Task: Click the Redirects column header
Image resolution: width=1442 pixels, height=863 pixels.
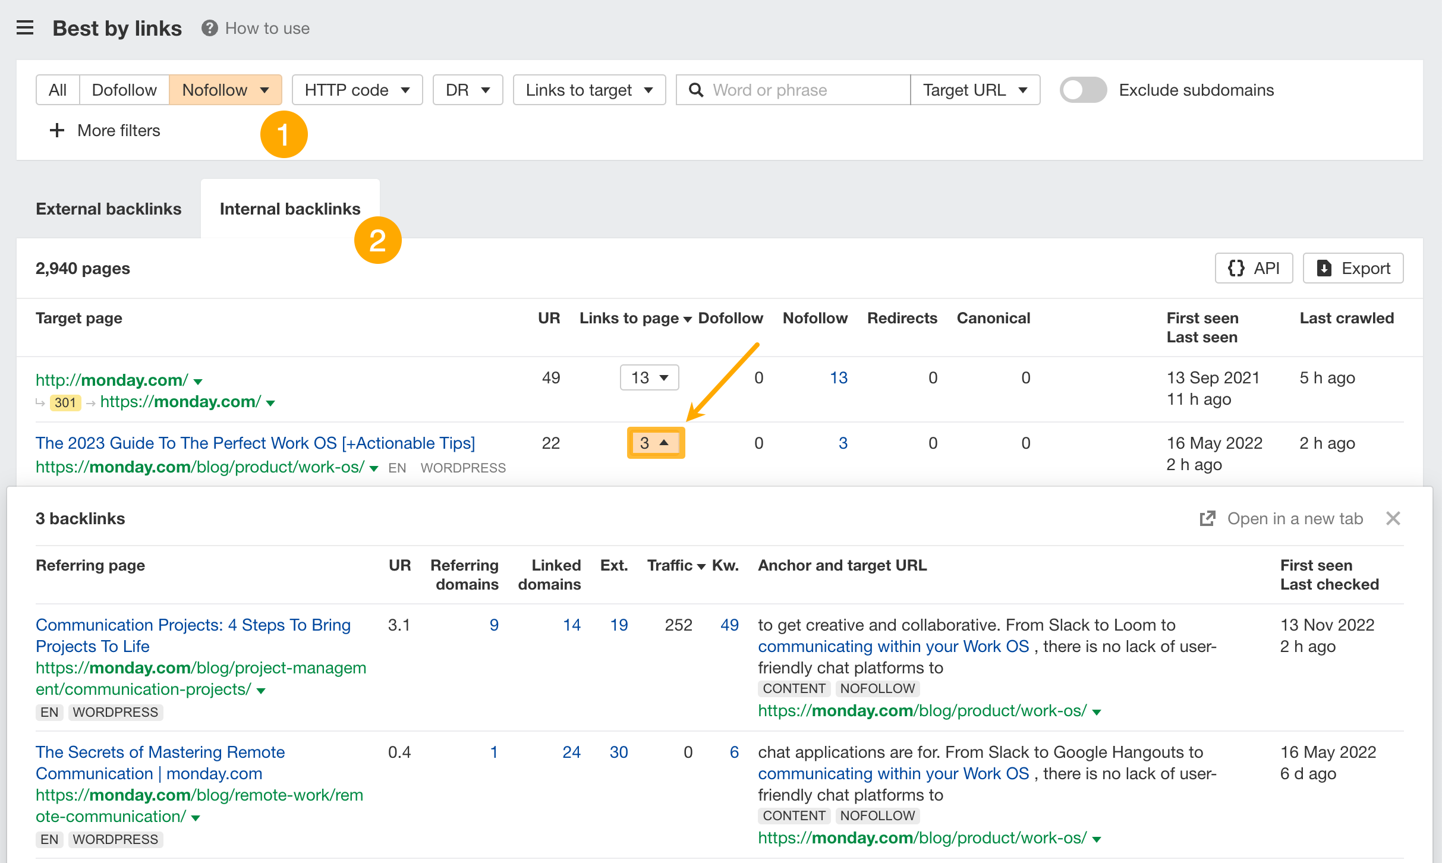Action: point(902,318)
